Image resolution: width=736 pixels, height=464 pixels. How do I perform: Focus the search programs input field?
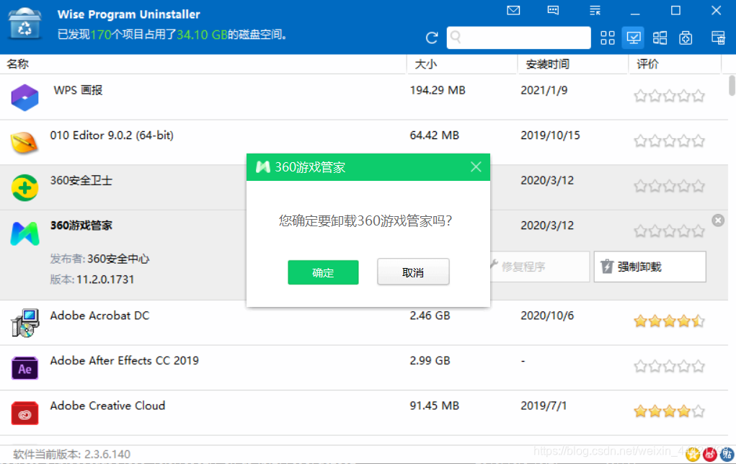[519, 37]
